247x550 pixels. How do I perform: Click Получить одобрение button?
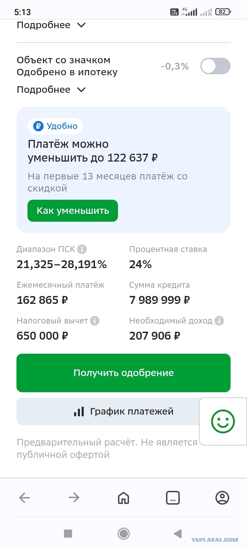point(123,373)
